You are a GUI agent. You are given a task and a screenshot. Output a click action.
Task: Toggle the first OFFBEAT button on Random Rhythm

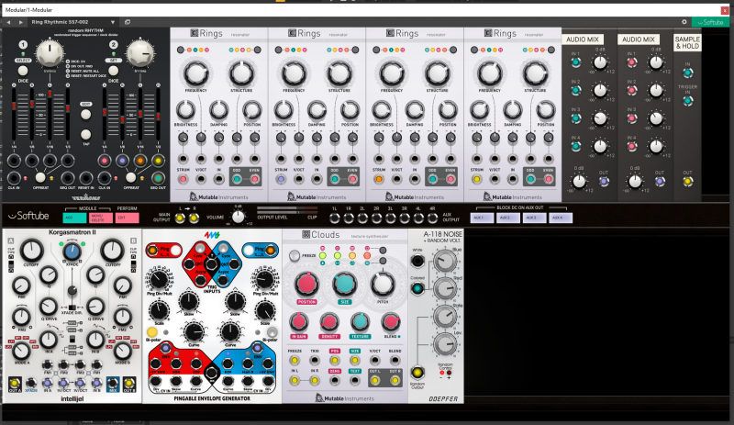(40, 177)
